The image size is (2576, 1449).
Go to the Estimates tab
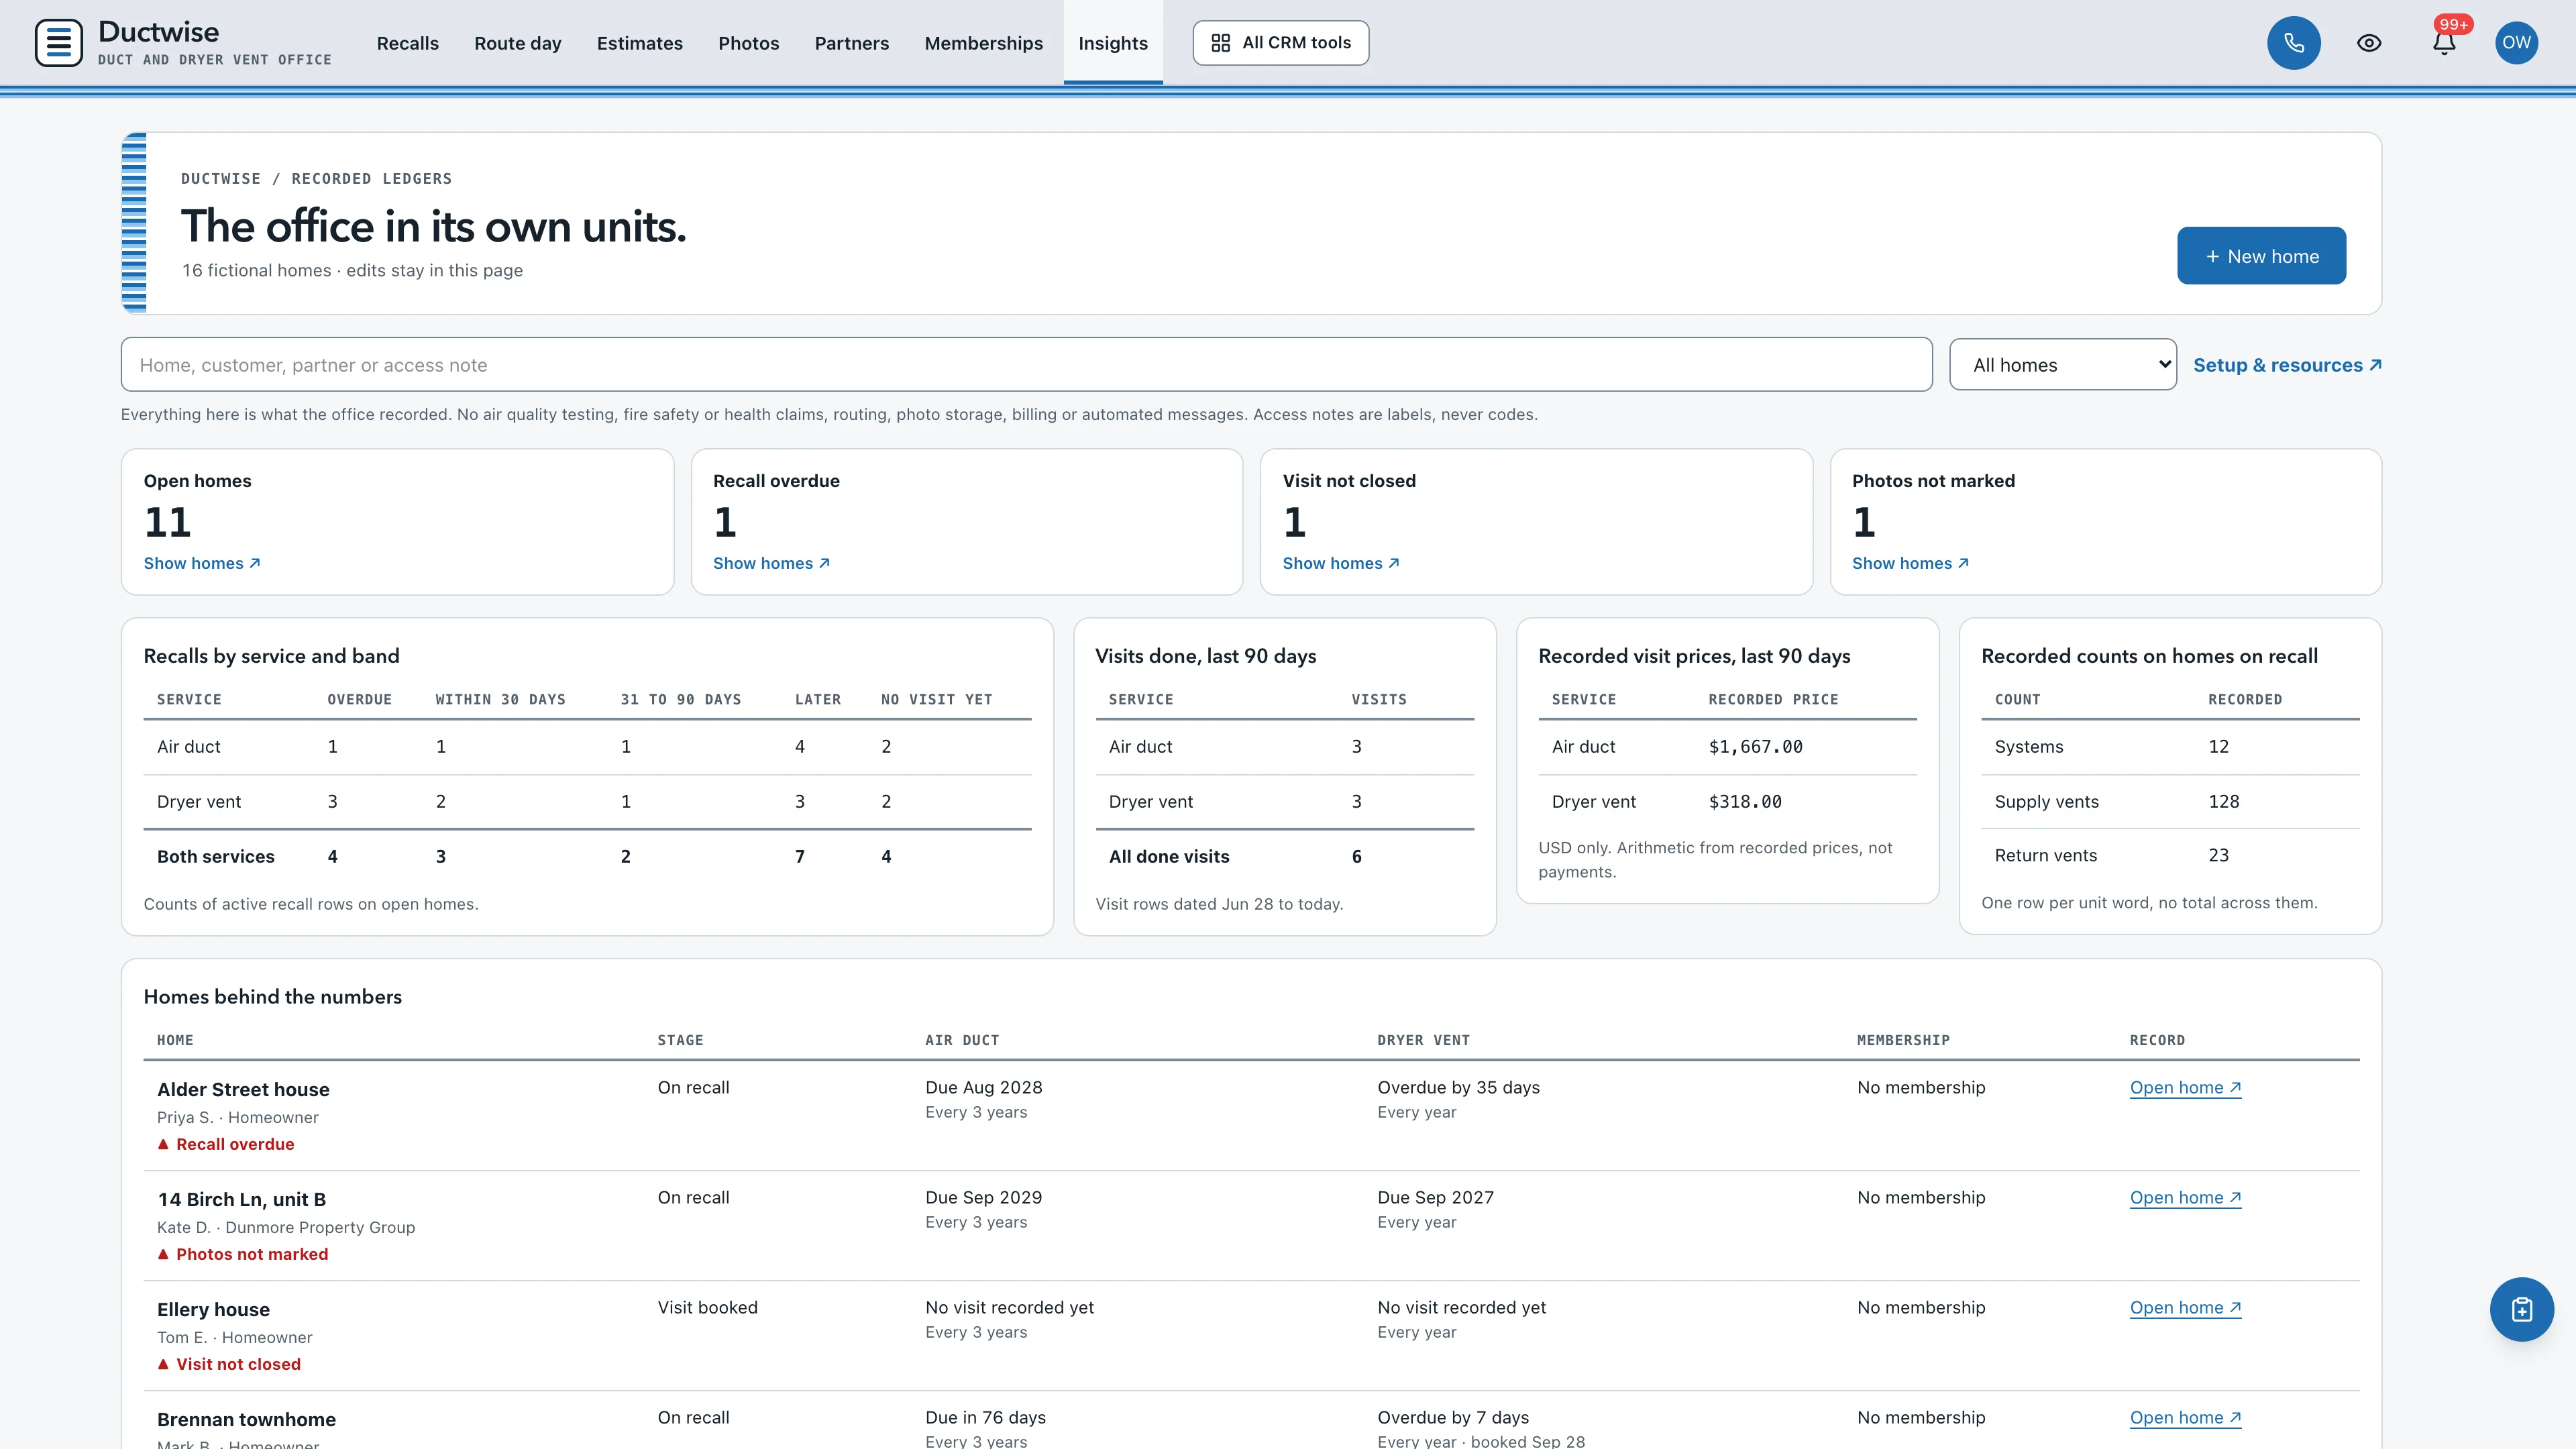640,43
